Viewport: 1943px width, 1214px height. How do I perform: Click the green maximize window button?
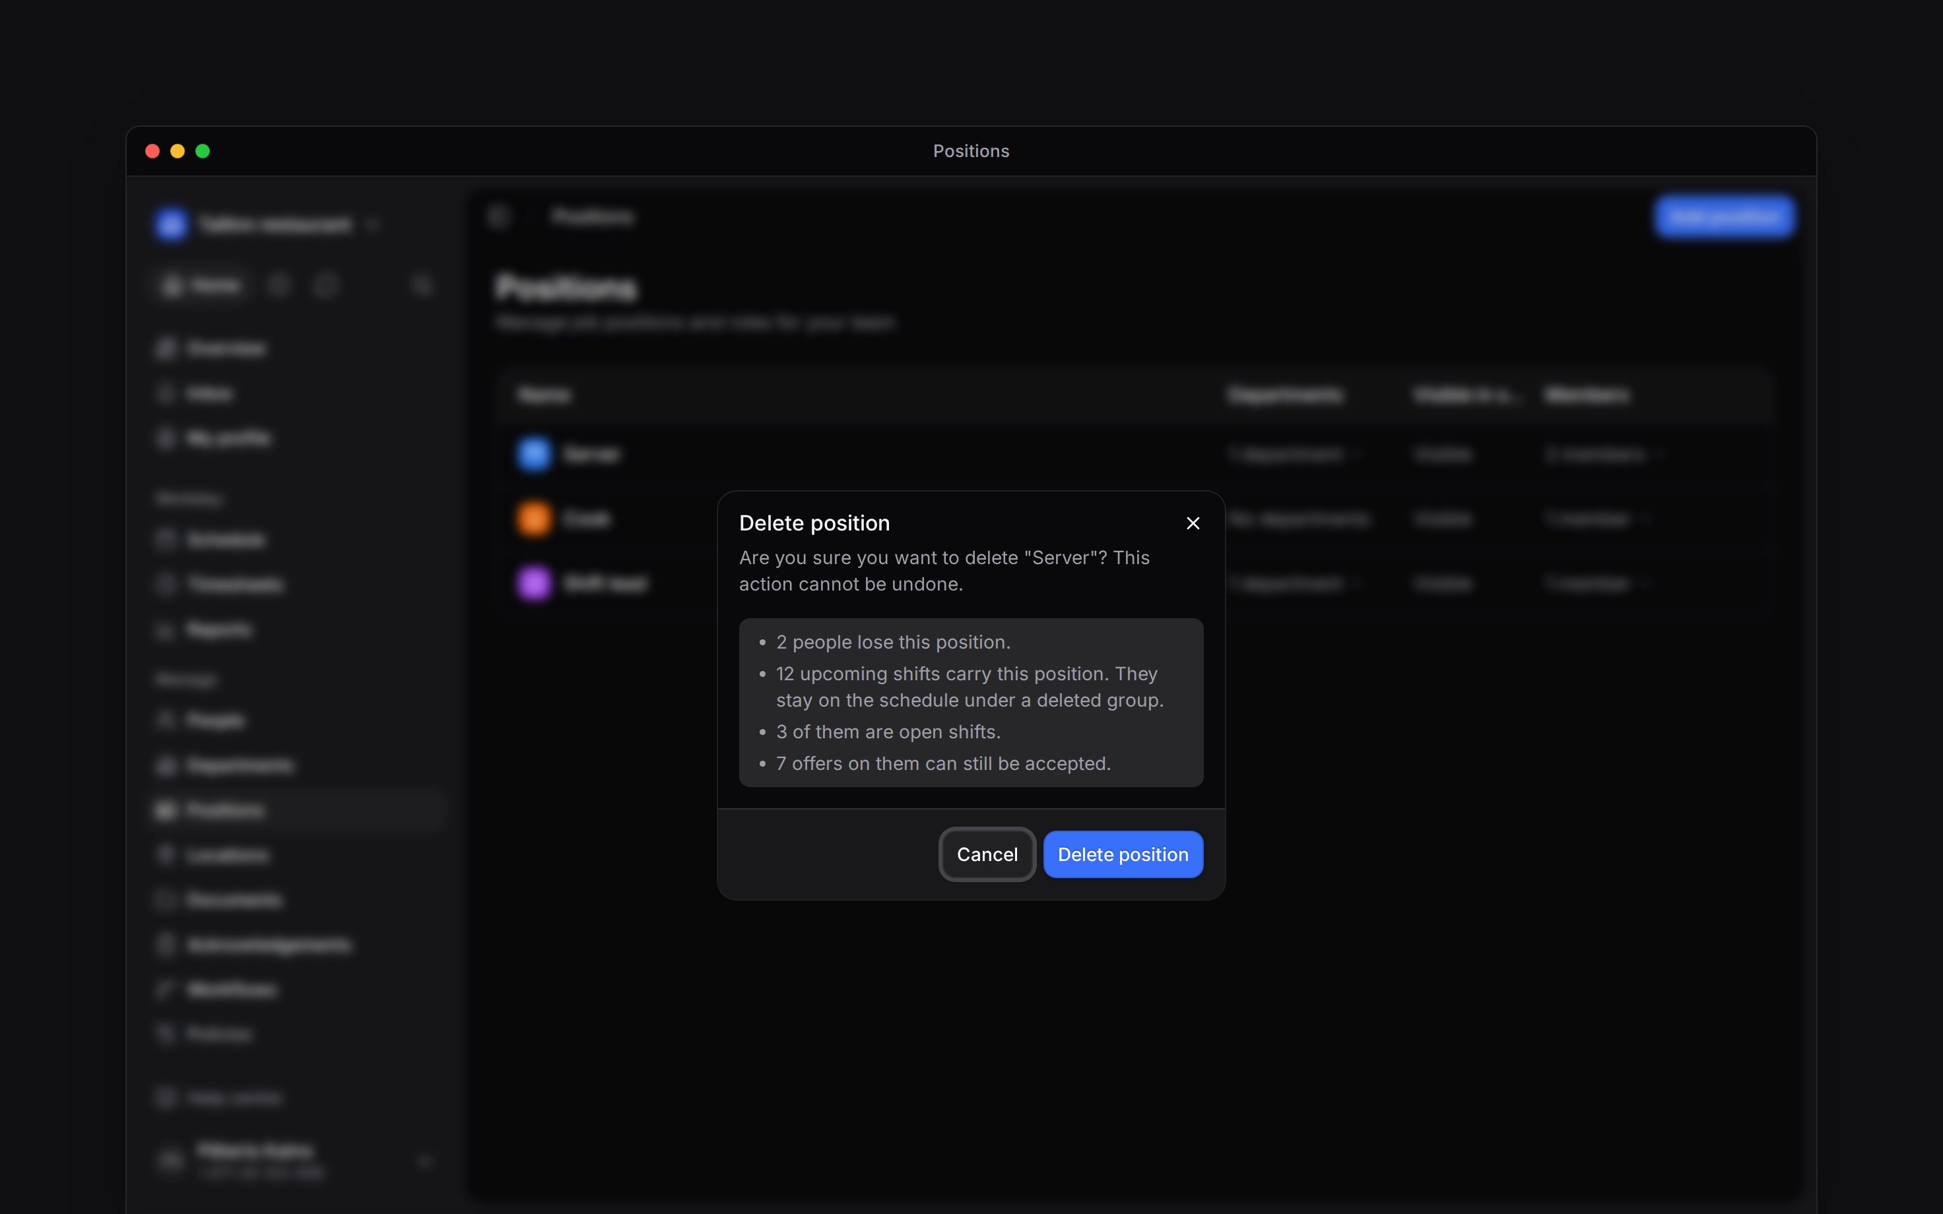203,151
